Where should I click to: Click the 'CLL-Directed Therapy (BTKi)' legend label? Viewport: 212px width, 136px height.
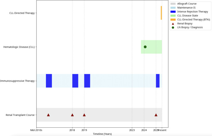(x=193, y=19)
